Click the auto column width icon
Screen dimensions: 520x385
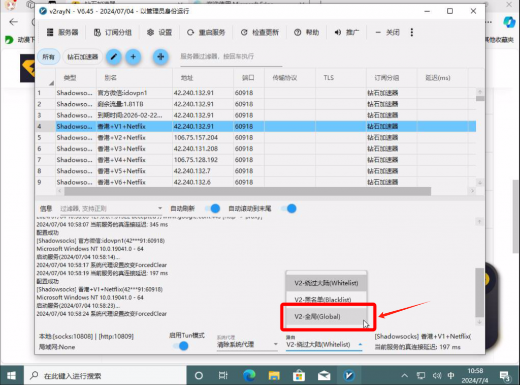tap(160, 57)
